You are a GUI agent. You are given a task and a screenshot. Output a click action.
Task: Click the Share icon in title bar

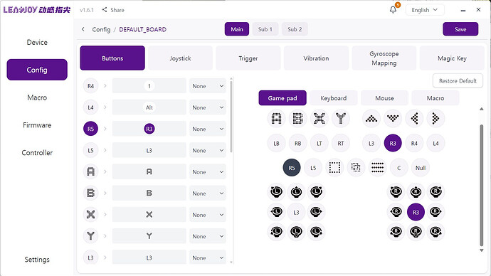(x=105, y=10)
